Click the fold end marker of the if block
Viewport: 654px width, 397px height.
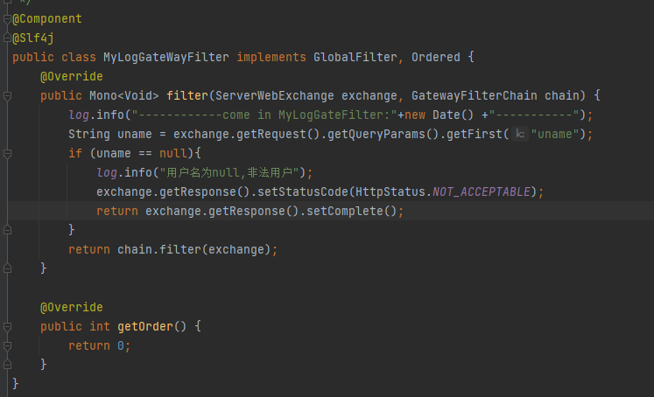[5, 229]
